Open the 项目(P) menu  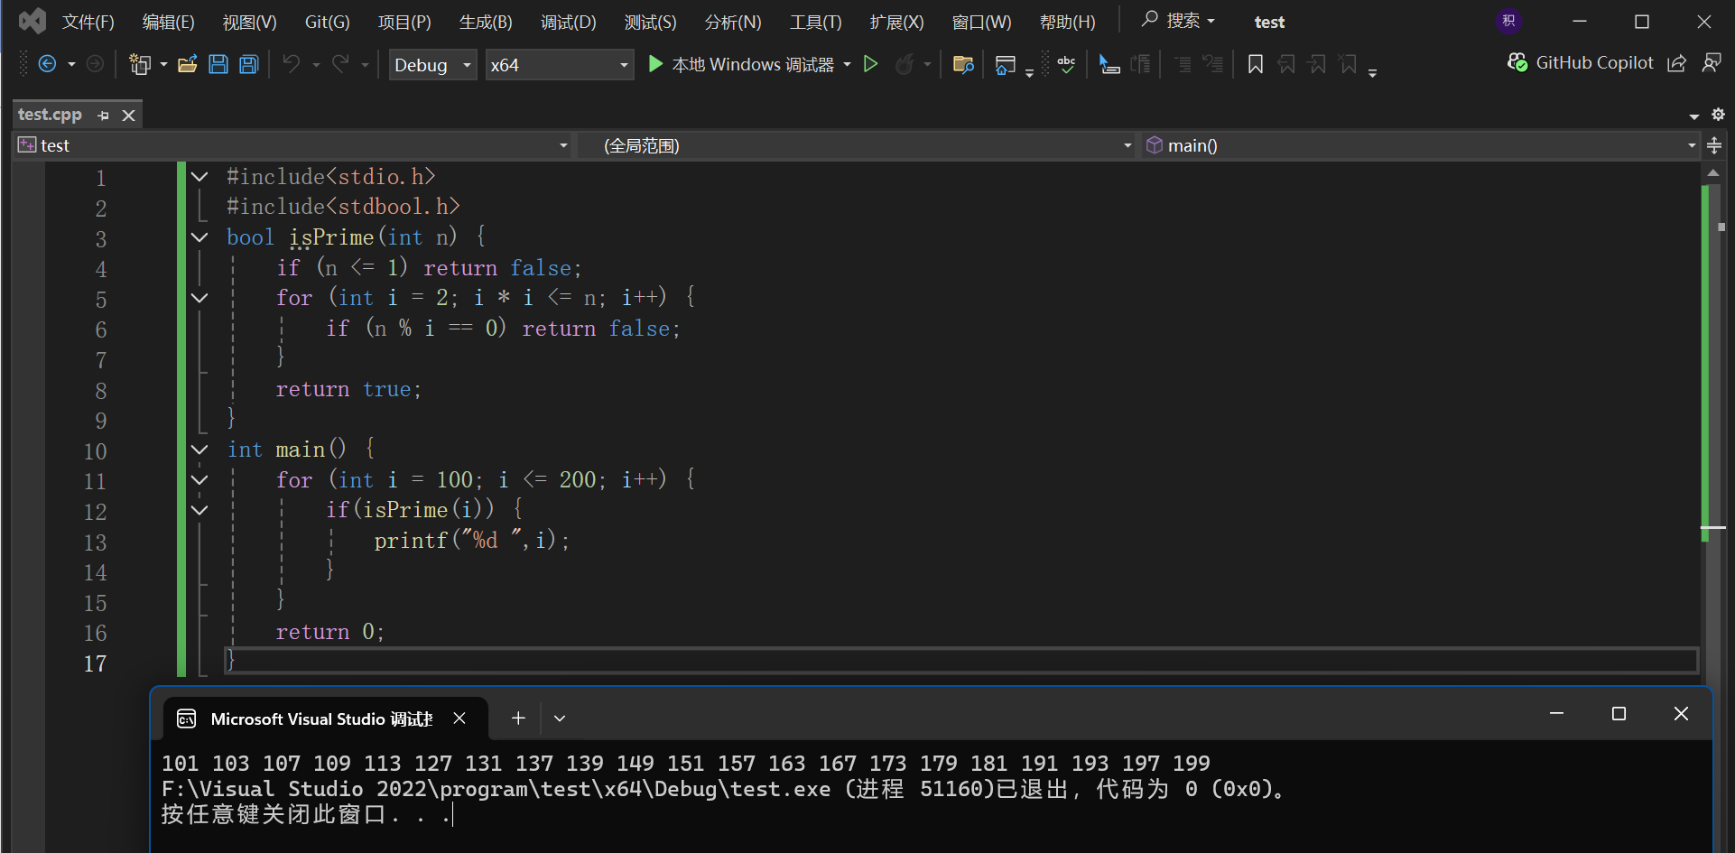pos(404,22)
